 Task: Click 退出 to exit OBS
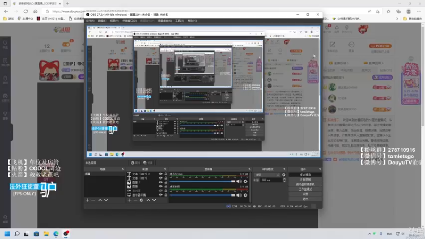point(305,199)
